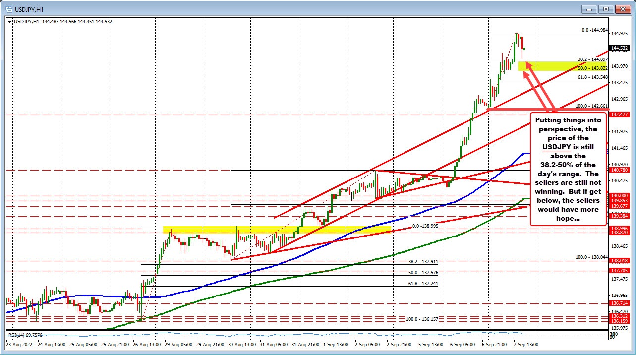Open the dropdown triangle beside USDJPY,H1 header
Screen dimensions: 636x355
pyautogui.click(x=10, y=22)
